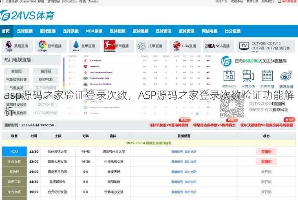Click the Nottingham Forest crest in standings

85,72
